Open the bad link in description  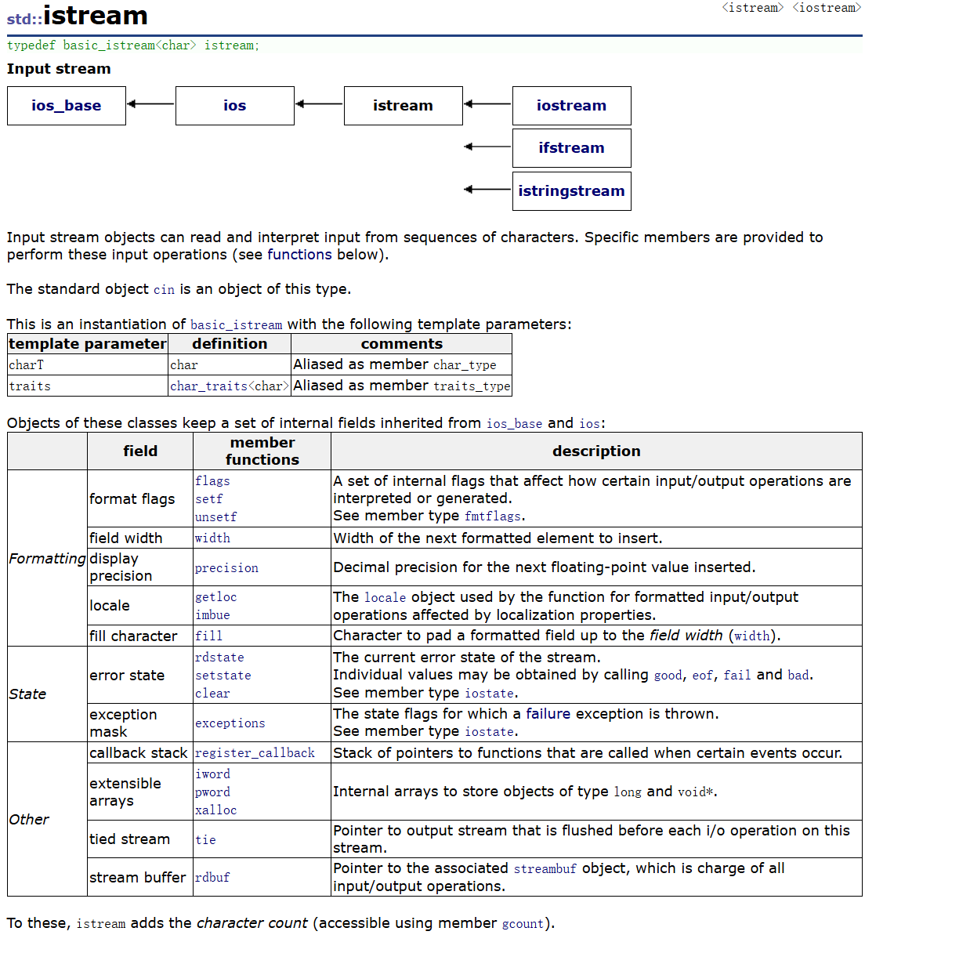pos(798,676)
